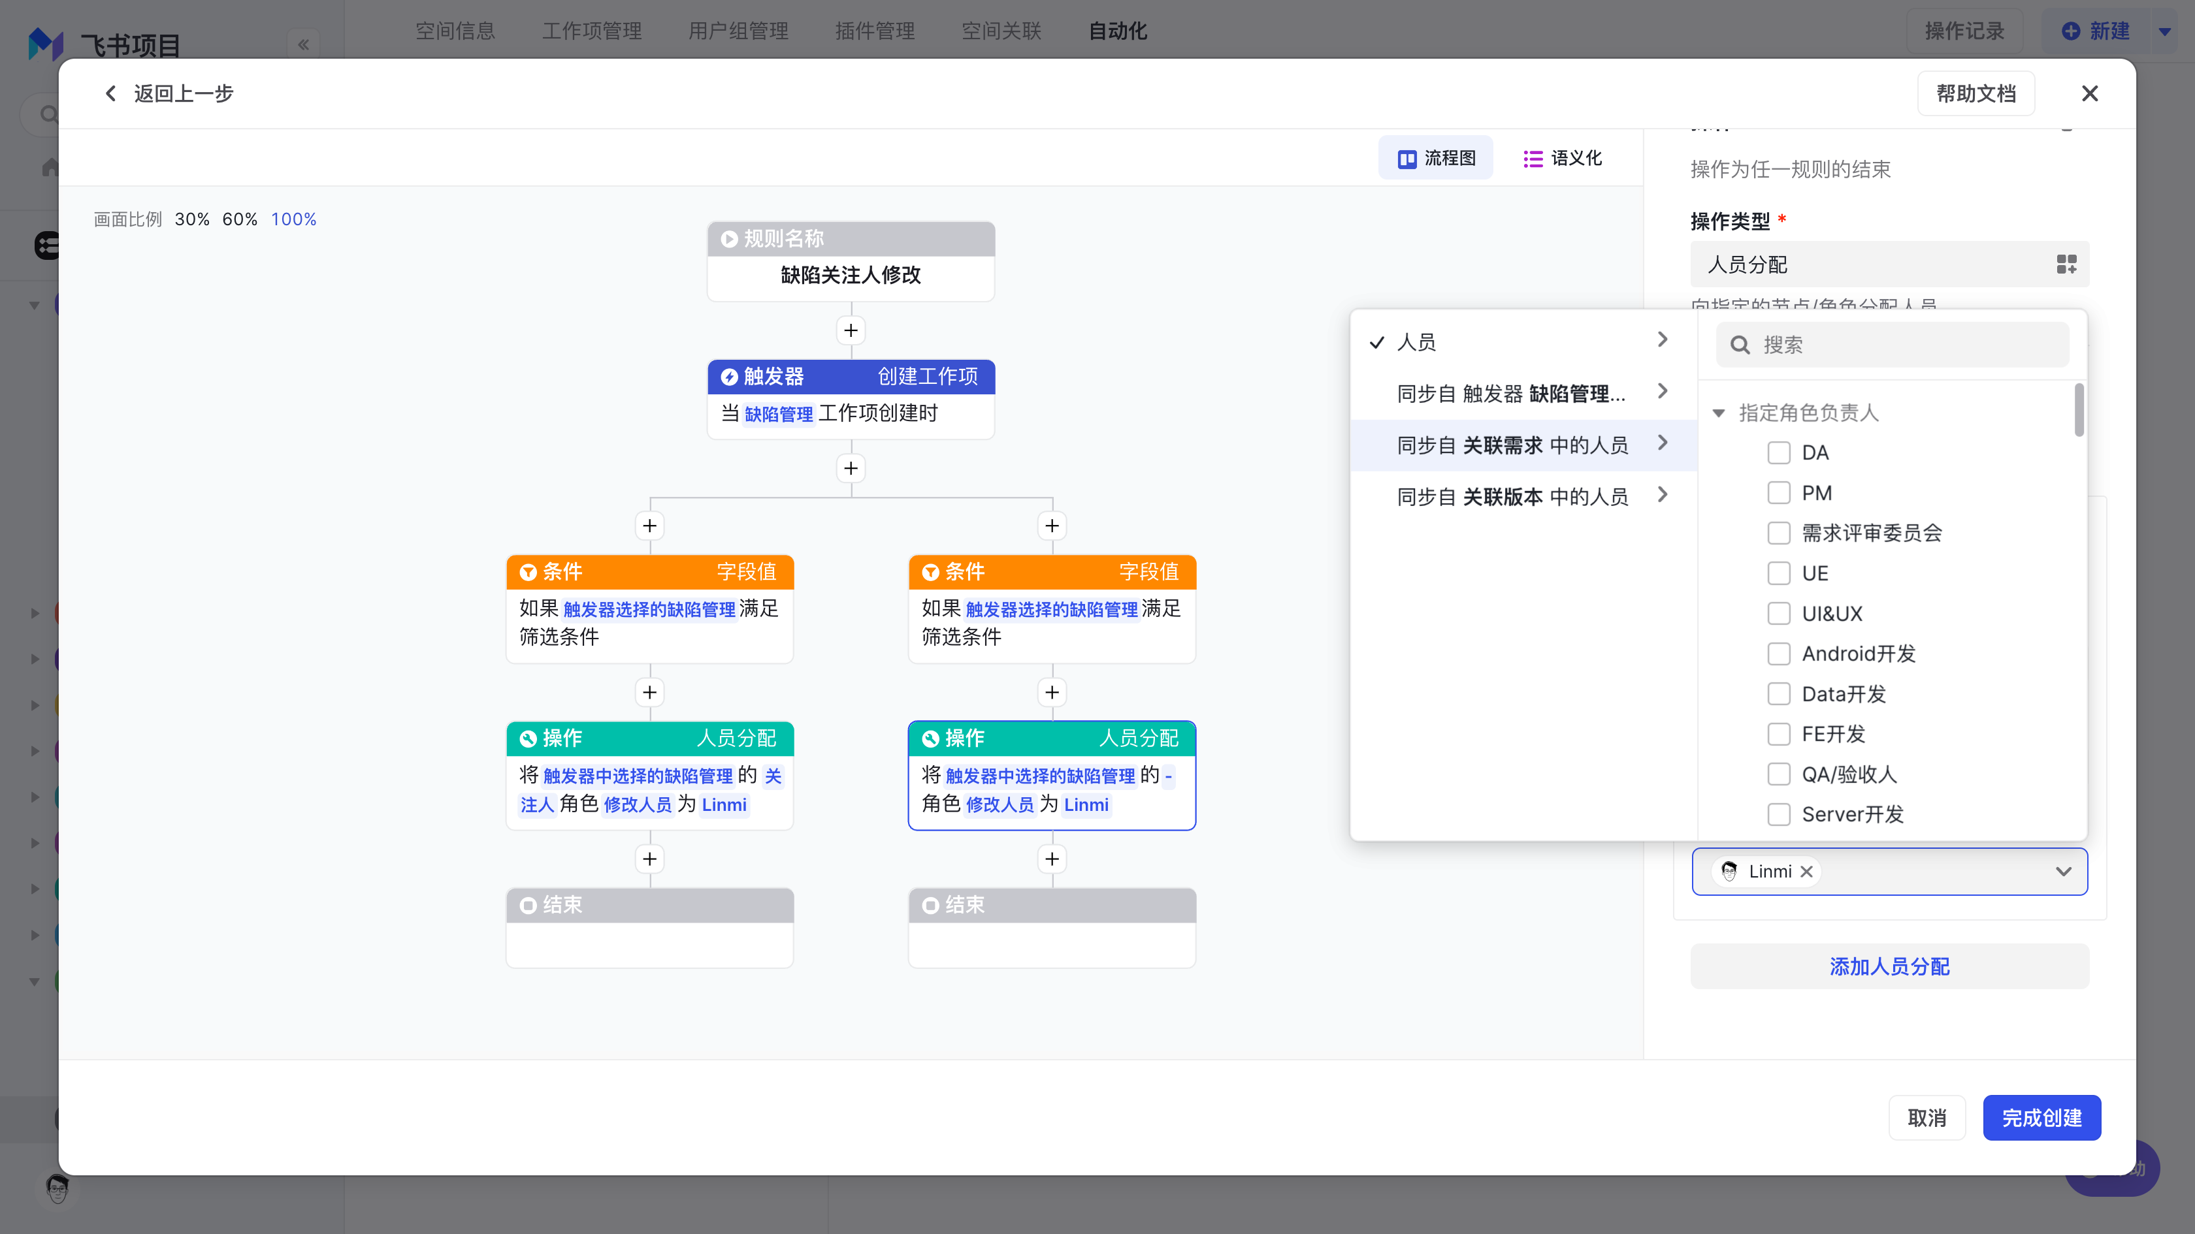This screenshot has height=1234, width=2195.
Task: Click the 搜索 search field
Action: (x=1892, y=345)
